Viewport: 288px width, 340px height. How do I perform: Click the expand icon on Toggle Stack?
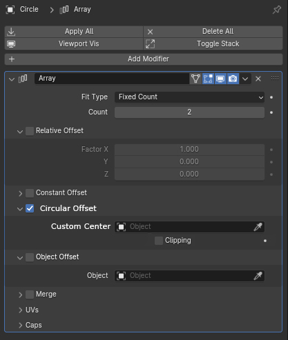[x=150, y=44]
